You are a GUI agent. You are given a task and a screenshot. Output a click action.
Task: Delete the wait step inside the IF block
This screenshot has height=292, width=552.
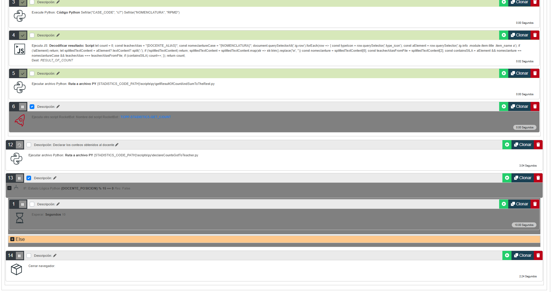pyautogui.click(x=535, y=204)
